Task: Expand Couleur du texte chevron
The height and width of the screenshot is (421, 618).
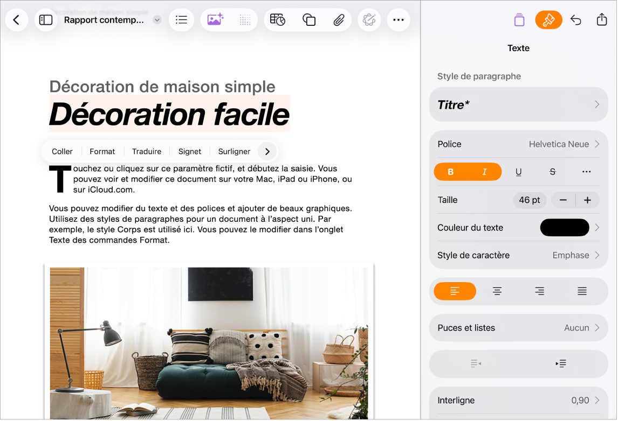Action: click(597, 228)
